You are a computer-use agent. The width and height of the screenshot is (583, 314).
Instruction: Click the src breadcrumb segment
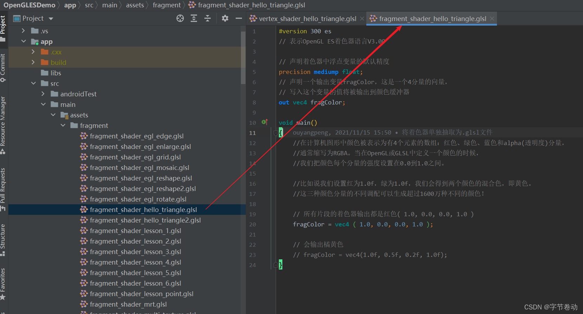(89, 5)
